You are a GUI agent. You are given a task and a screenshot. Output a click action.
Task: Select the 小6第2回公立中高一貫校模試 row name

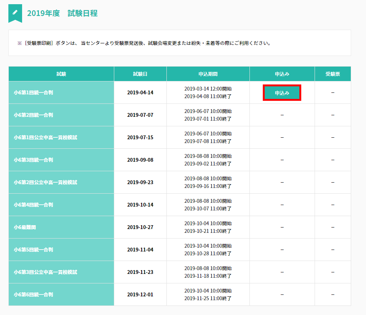[45, 182]
